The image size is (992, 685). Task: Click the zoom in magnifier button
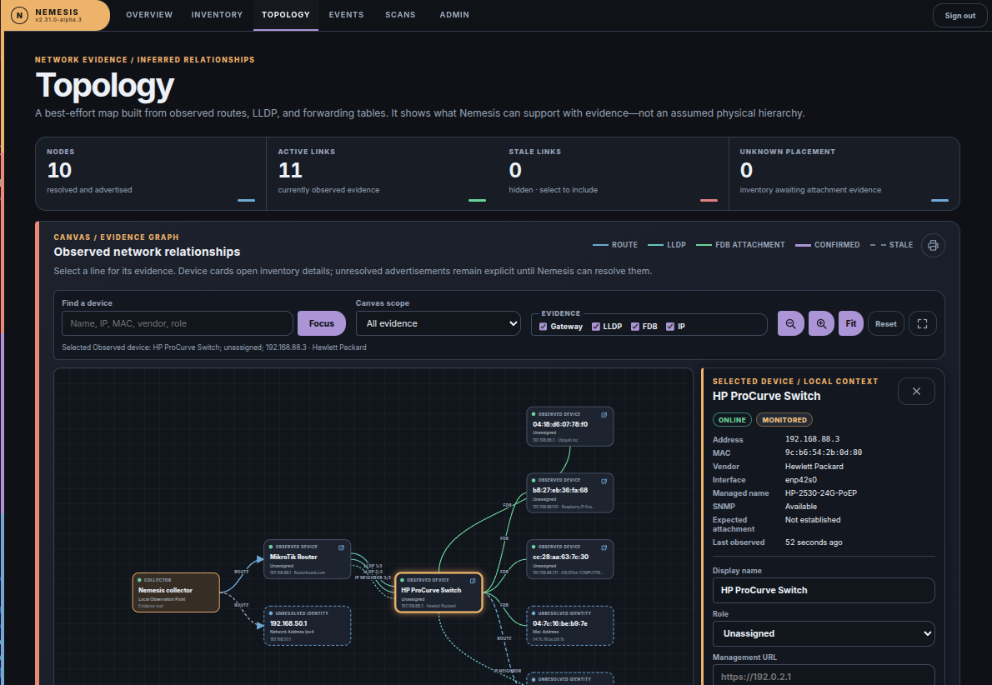pyautogui.click(x=821, y=323)
